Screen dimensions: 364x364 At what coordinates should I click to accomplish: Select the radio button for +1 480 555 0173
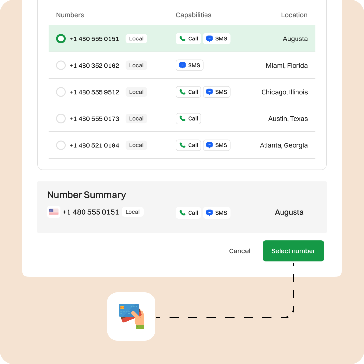click(x=61, y=119)
